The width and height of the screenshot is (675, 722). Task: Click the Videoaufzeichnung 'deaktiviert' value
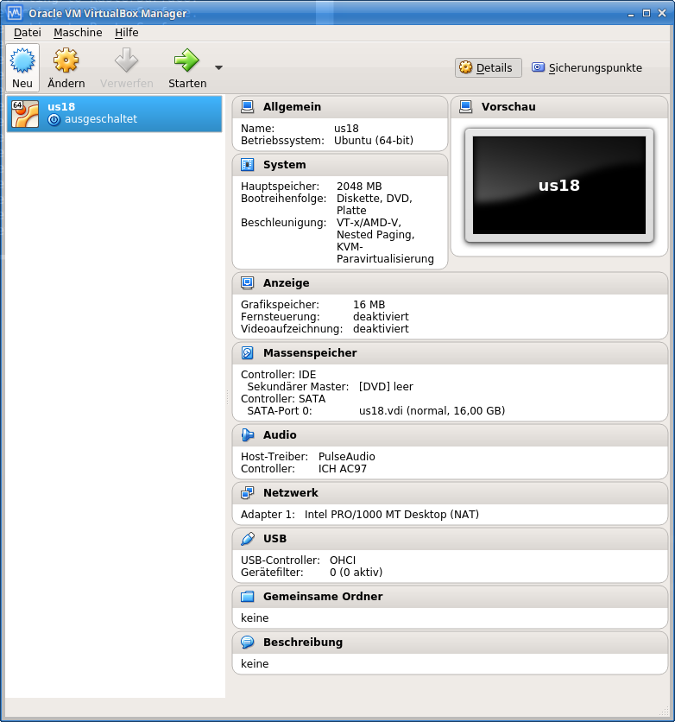point(381,329)
